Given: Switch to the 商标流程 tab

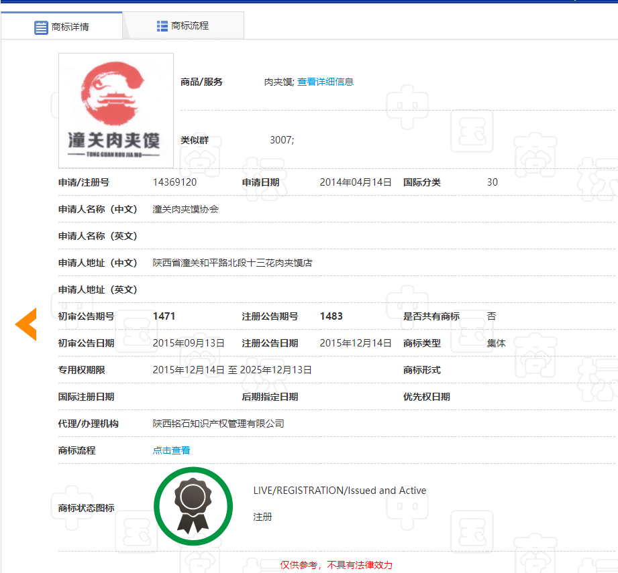Looking at the screenshot, I should (x=183, y=26).
